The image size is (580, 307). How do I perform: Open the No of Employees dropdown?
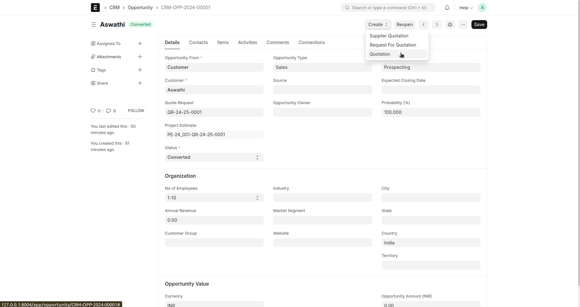pos(214,198)
